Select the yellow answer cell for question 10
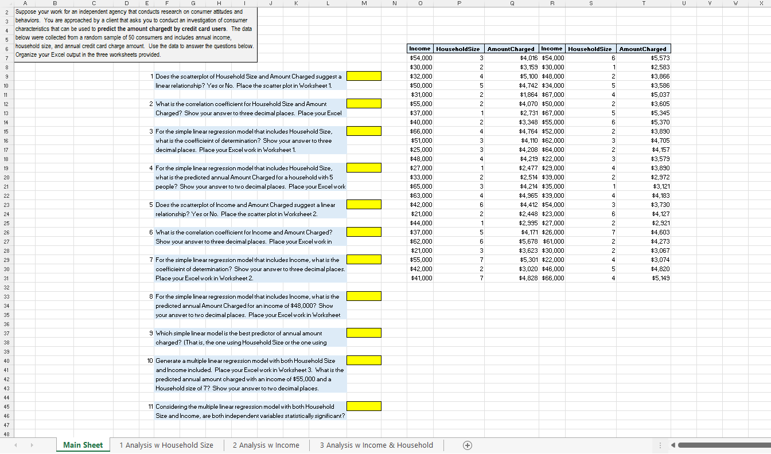 coord(364,361)
